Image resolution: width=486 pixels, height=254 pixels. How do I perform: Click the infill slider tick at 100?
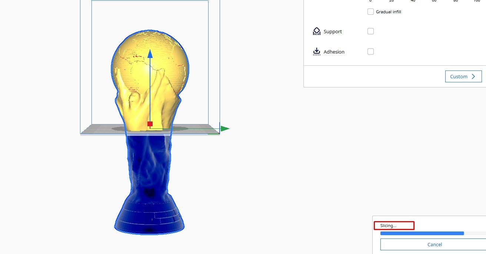(x=476, y=1)
